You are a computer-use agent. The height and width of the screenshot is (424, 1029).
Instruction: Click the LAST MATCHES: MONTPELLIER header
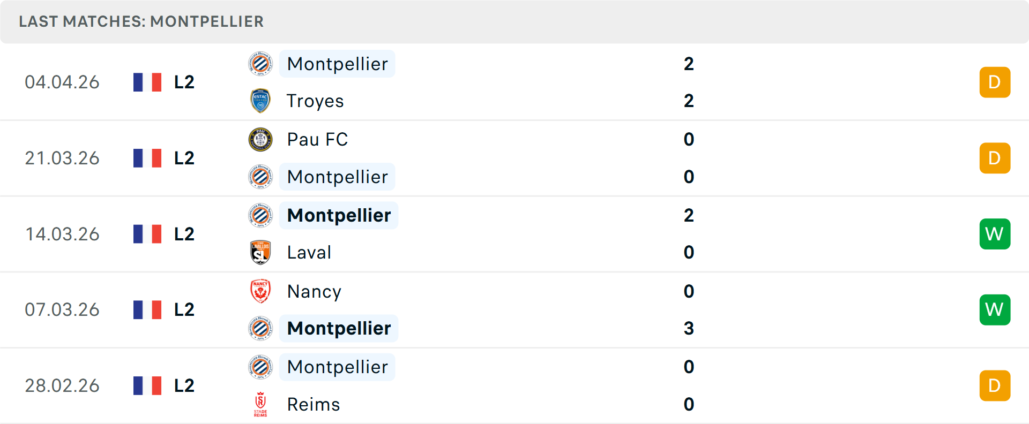coord(141,21)
